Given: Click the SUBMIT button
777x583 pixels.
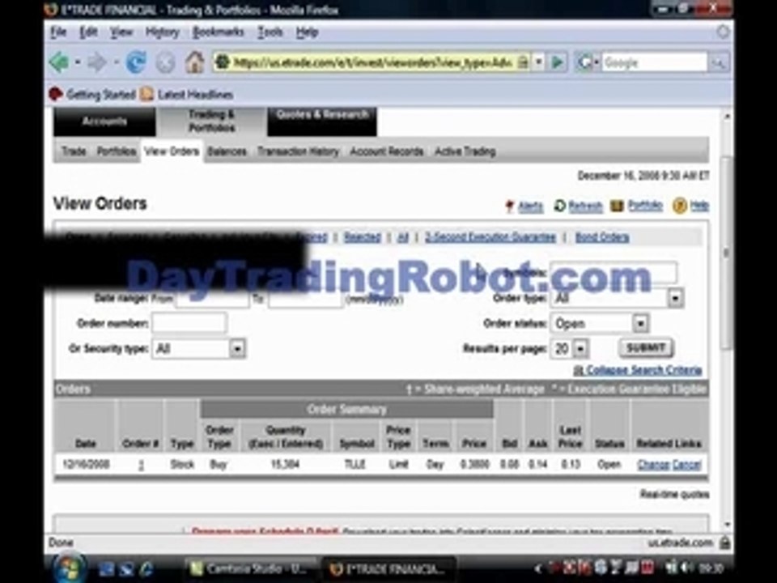Looking at the screenshot, I should pos(646,348).
